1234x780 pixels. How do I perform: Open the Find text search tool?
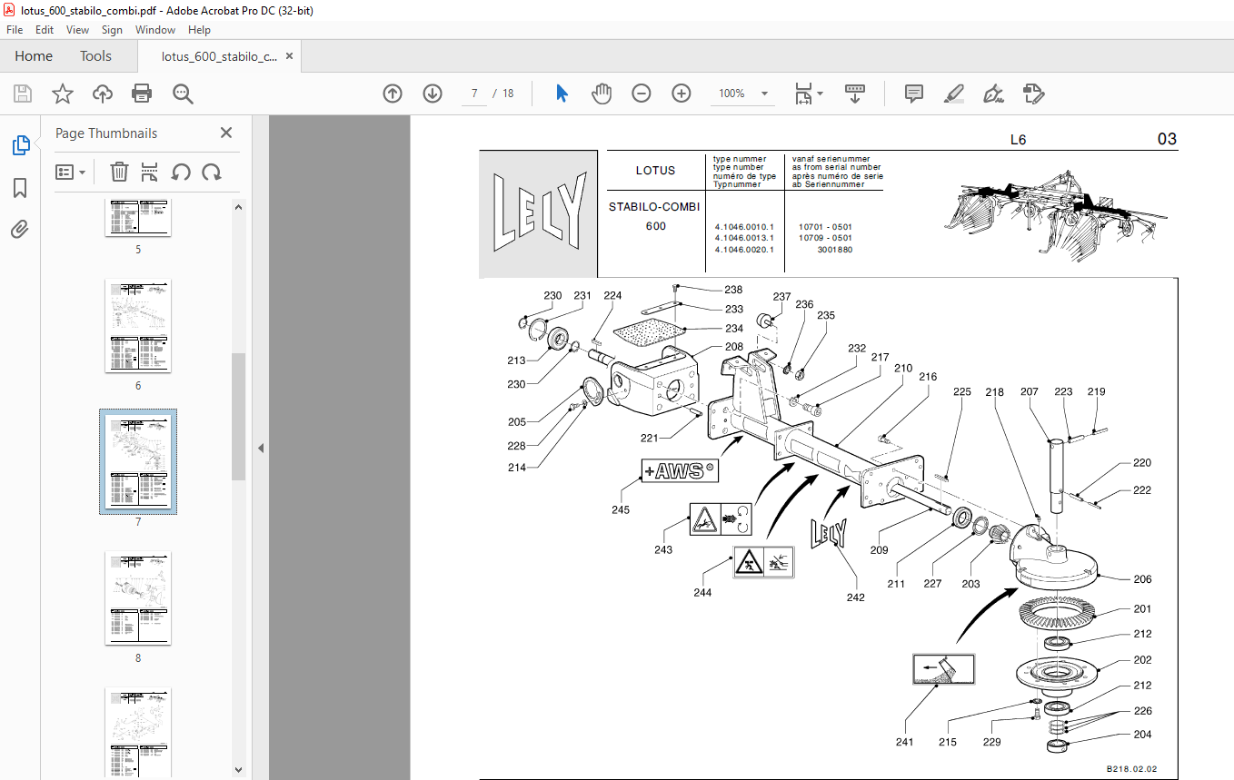point(184,94)
